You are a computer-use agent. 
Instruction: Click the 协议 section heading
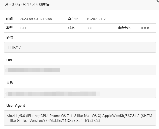tap(10, 38)
